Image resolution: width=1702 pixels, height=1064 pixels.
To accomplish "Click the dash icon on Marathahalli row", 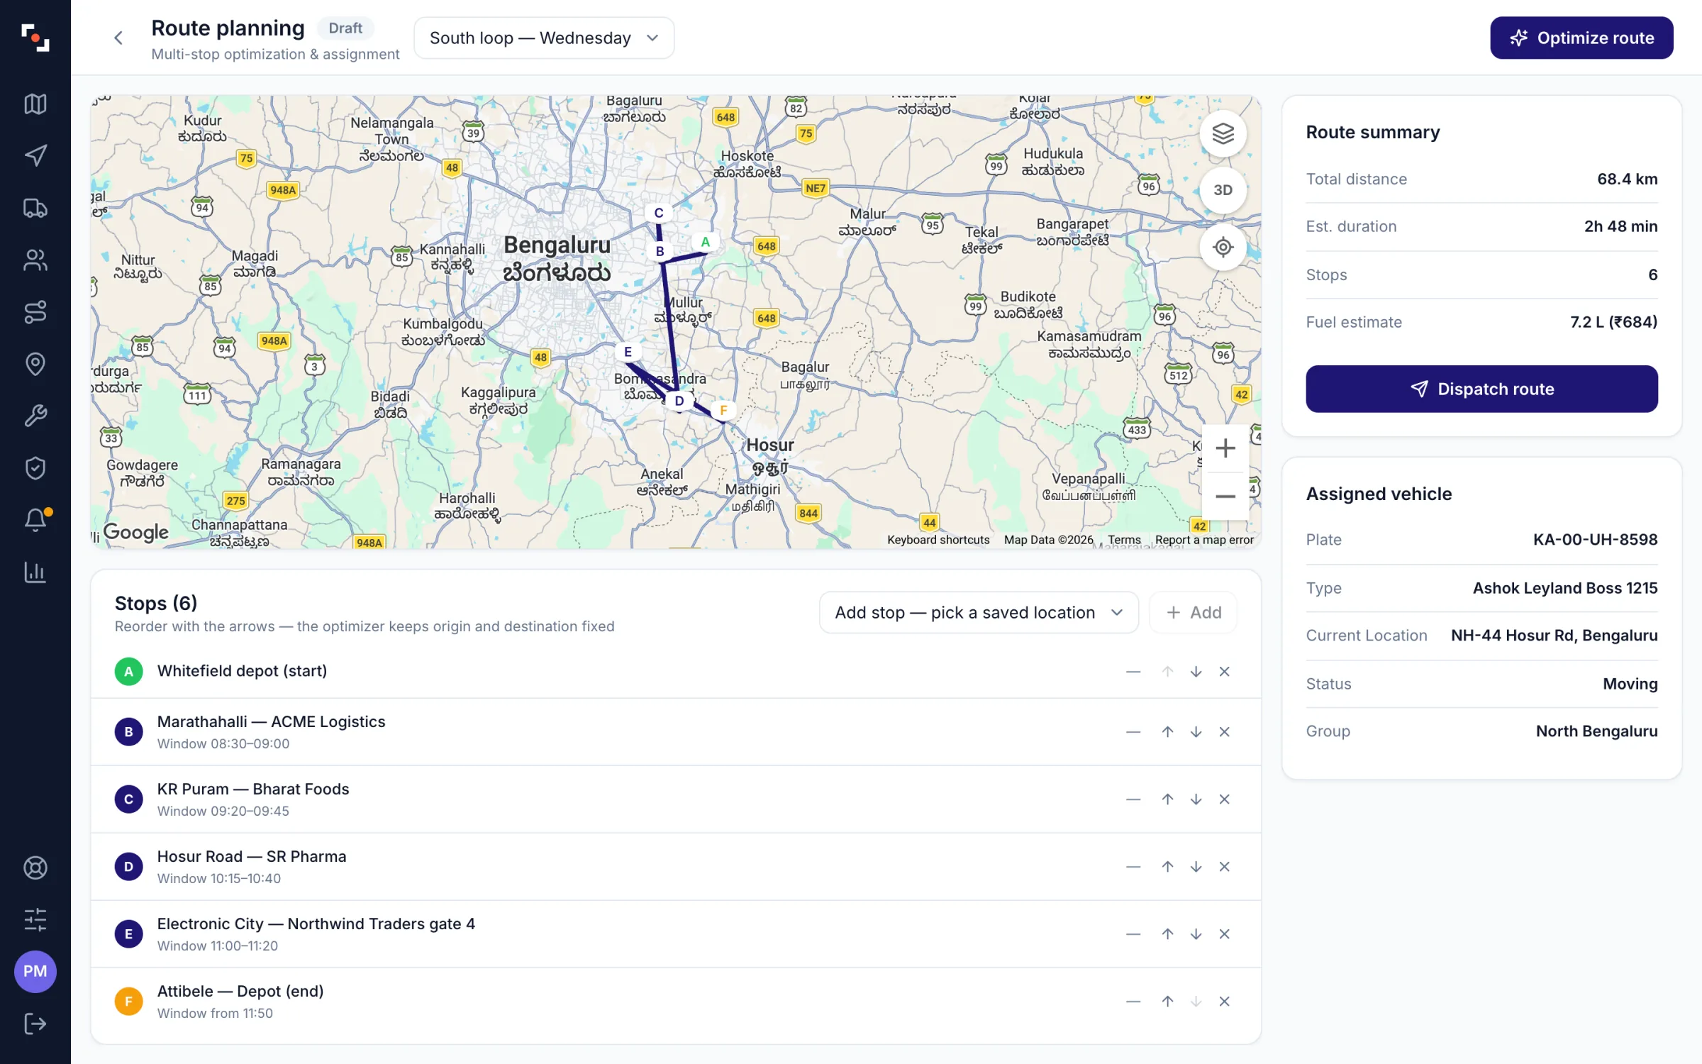I will click(1133, 731).
